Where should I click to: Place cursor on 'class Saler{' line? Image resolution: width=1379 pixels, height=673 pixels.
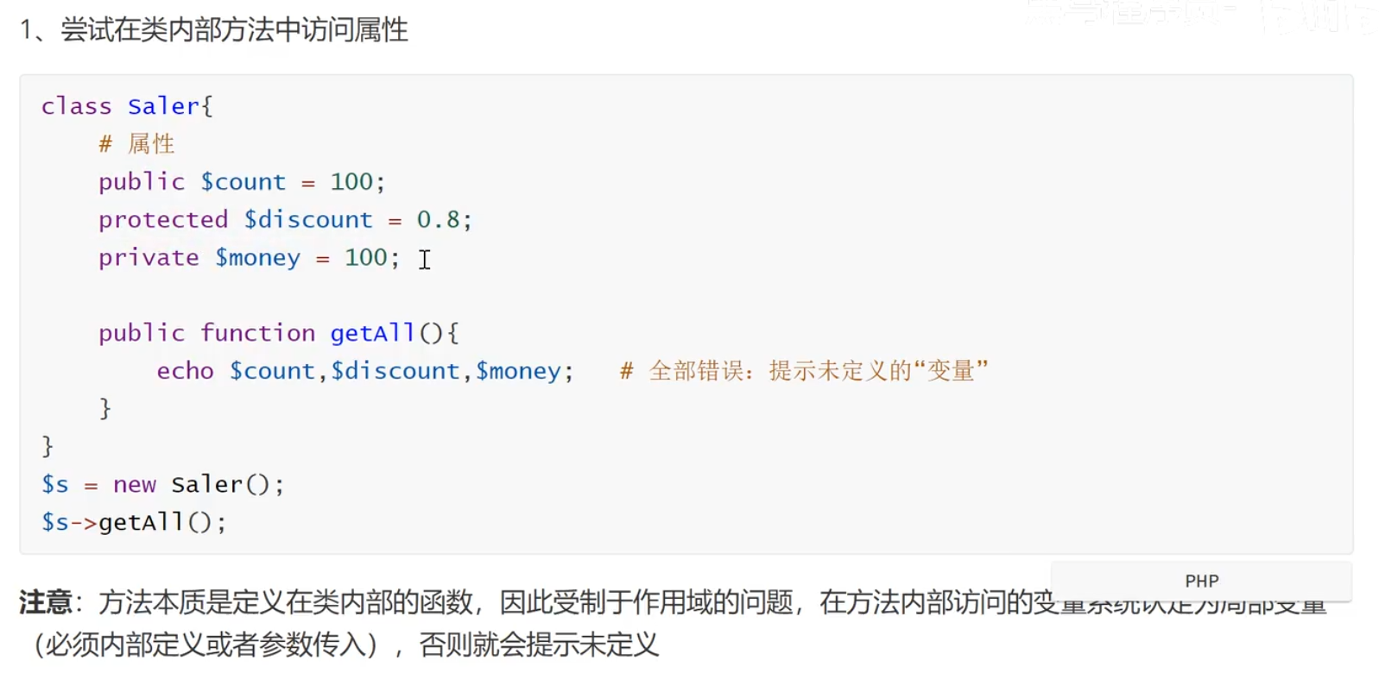pos(127,106)
